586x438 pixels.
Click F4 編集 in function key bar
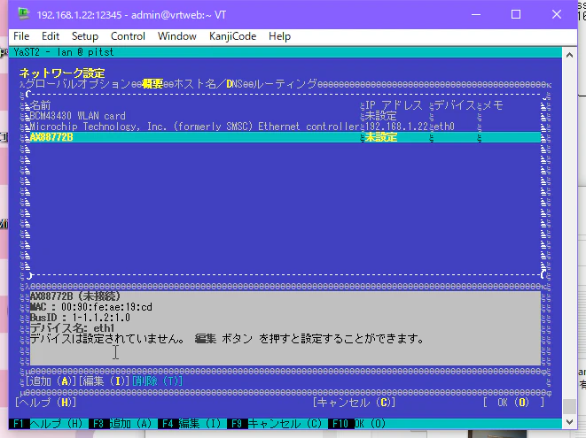pyautogui.click(x=191, y=424)
